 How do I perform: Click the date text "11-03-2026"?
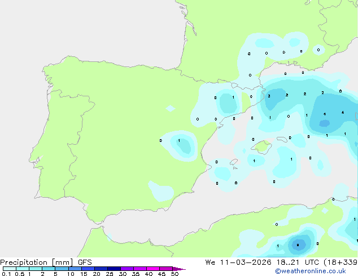(x=246, y=262)
